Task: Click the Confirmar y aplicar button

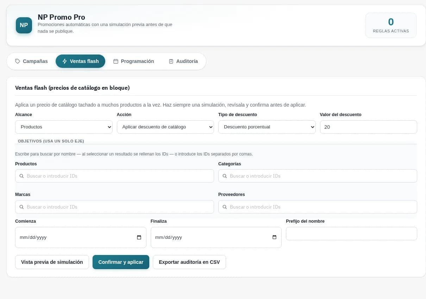Action: 121,262
